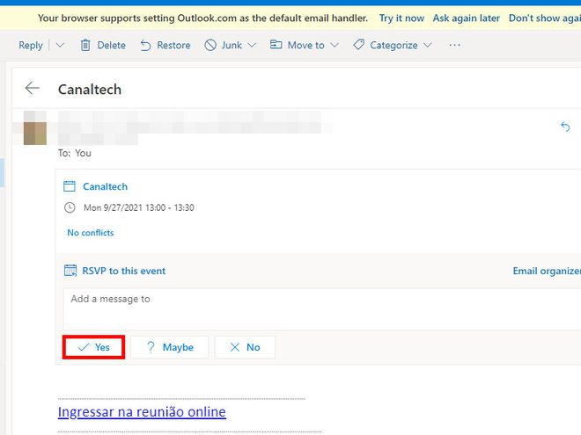Click Try it now in banner
The width and height of the screenshot is (581, 435).
pyautogui.click(x=401, y=18)
